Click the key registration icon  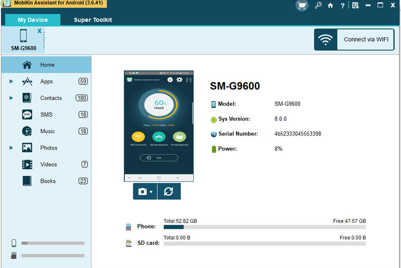[318, 6]
